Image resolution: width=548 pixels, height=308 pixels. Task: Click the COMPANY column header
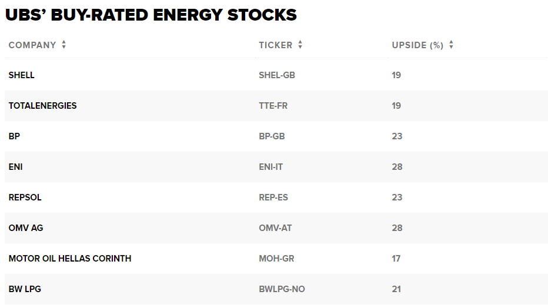[32, 45]
